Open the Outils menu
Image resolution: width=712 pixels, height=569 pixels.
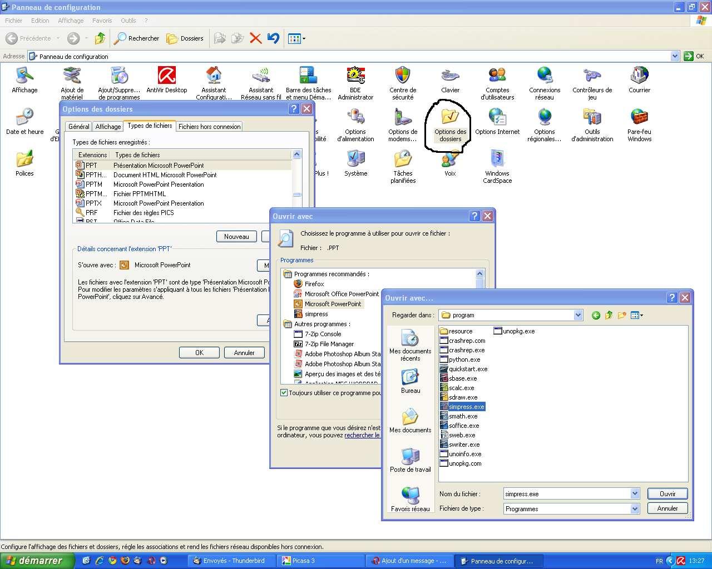128,21
